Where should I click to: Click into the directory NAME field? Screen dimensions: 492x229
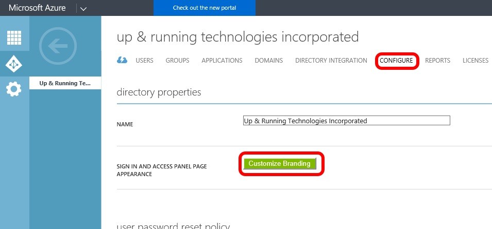(x=346, y=121)
